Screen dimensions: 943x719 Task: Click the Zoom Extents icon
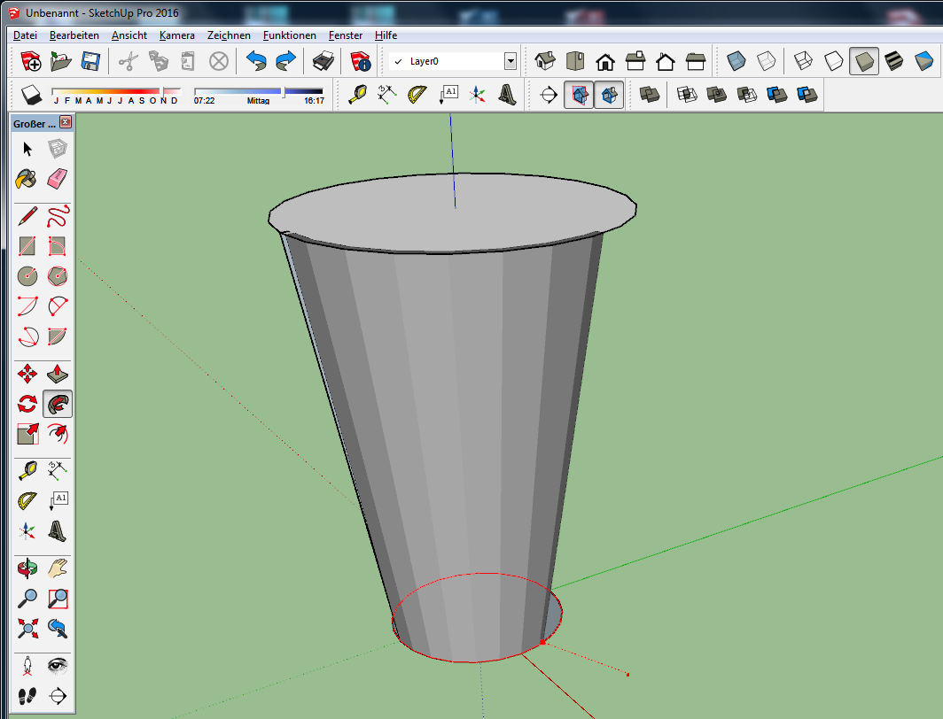coord(27,629)
